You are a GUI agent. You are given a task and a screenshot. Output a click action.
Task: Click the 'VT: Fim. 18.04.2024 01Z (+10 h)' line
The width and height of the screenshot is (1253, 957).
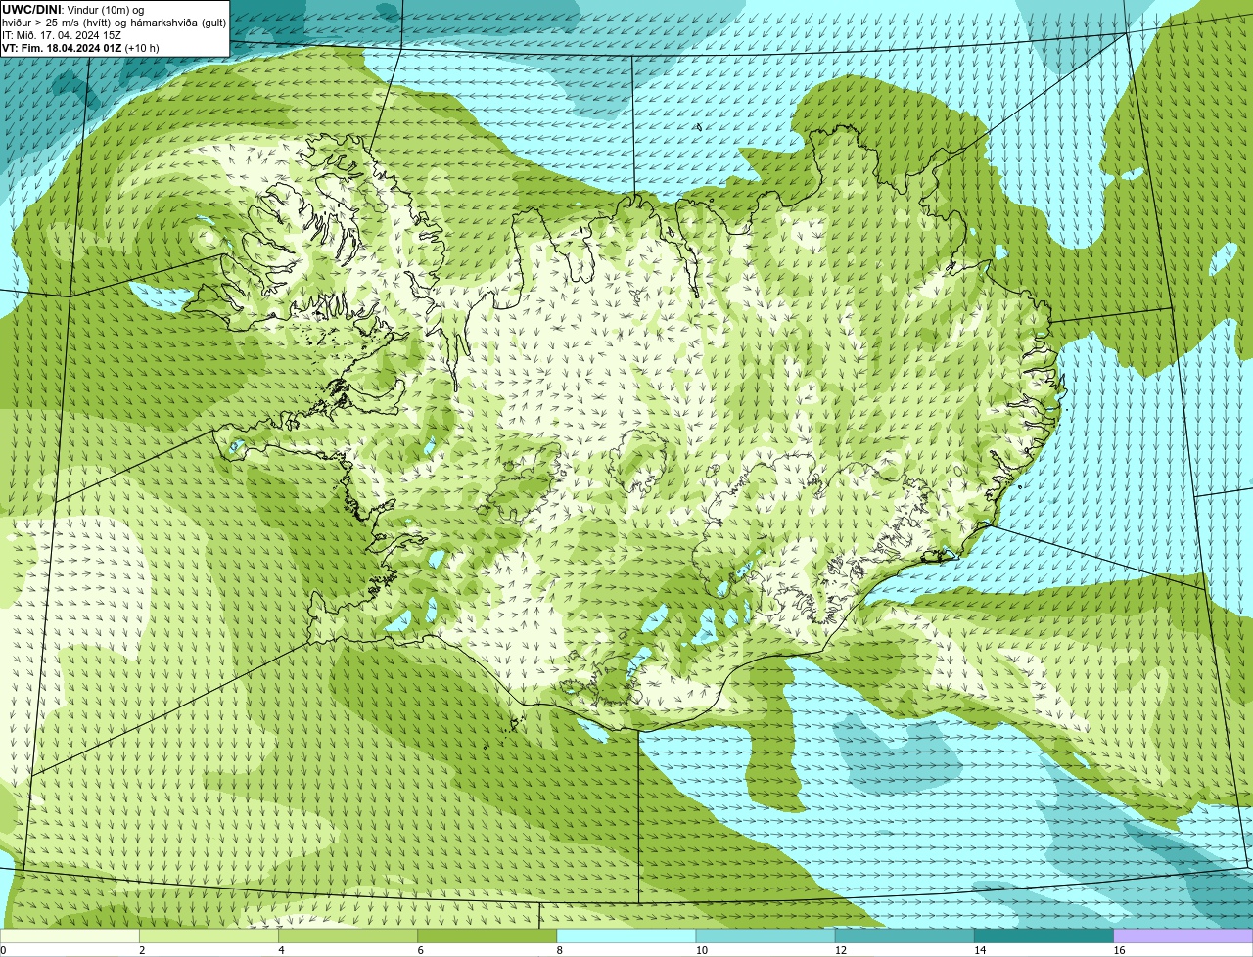coord(80,48)
